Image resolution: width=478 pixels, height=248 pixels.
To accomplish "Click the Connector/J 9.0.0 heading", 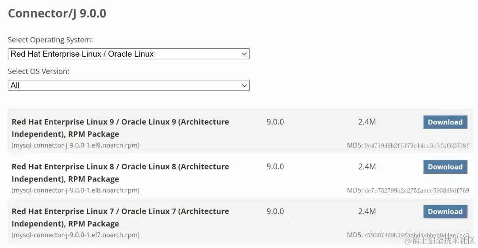I will 57,13.
